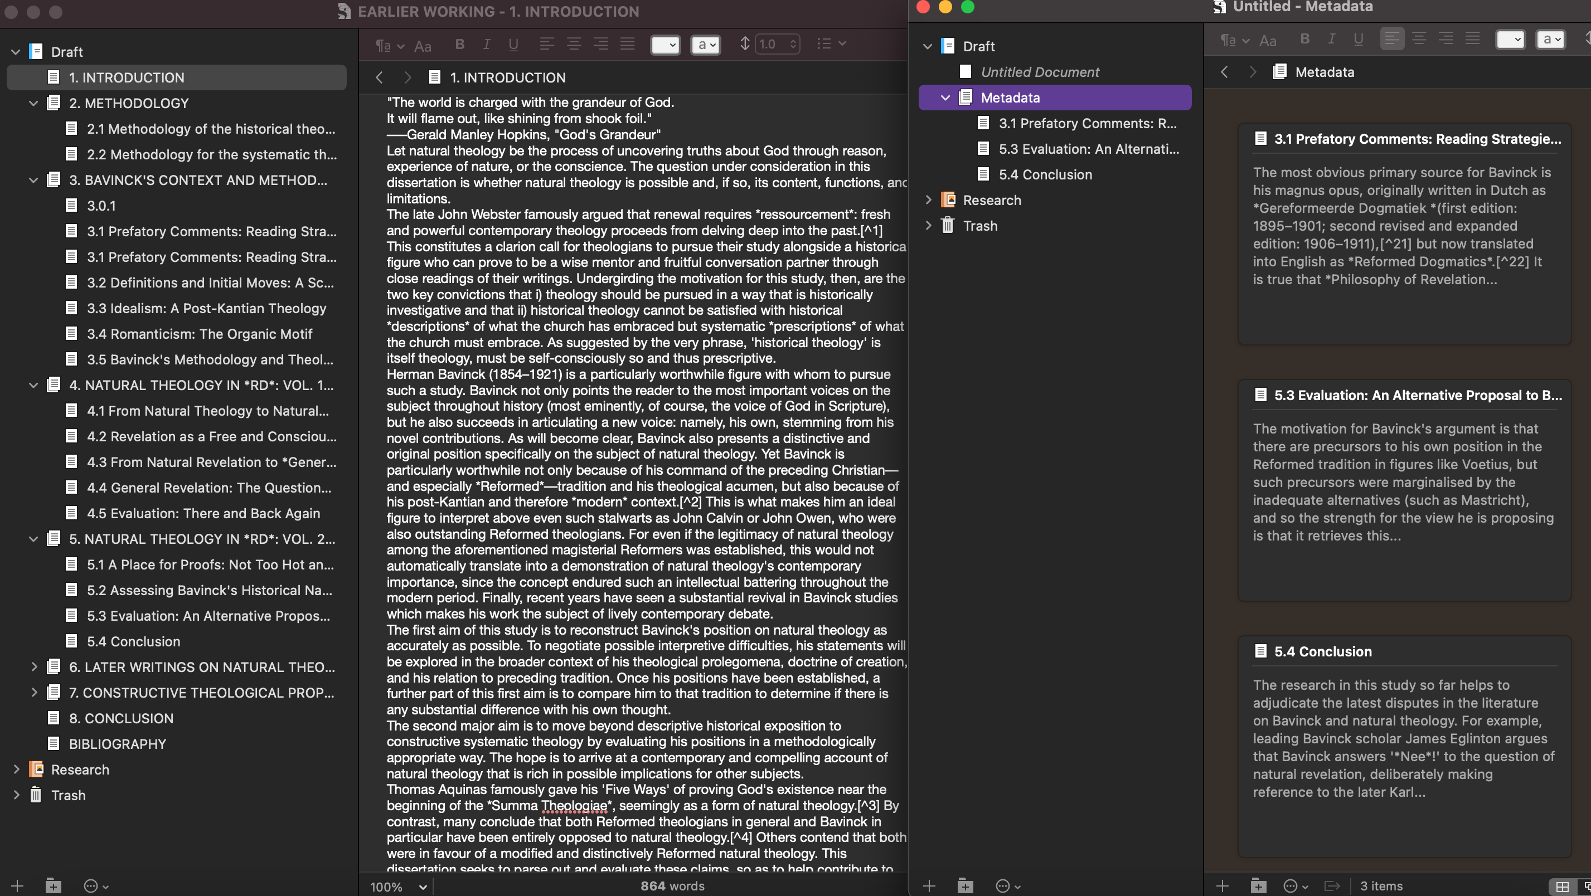Open text color swatch dropdown in Metadata toolbar
1591x896 pixels.
tap(1510, 40)
